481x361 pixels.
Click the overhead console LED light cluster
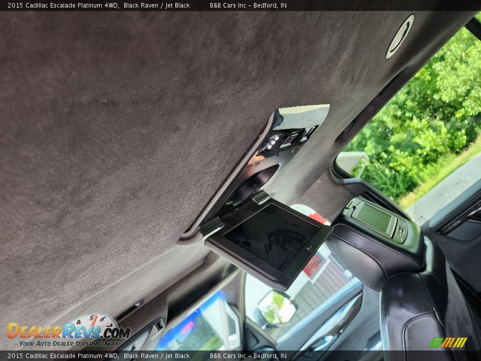pos(271,143)
